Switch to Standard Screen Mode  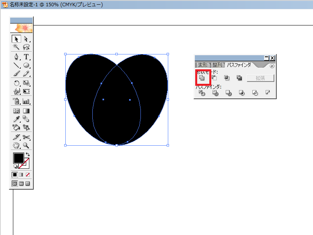coord(15,183)
